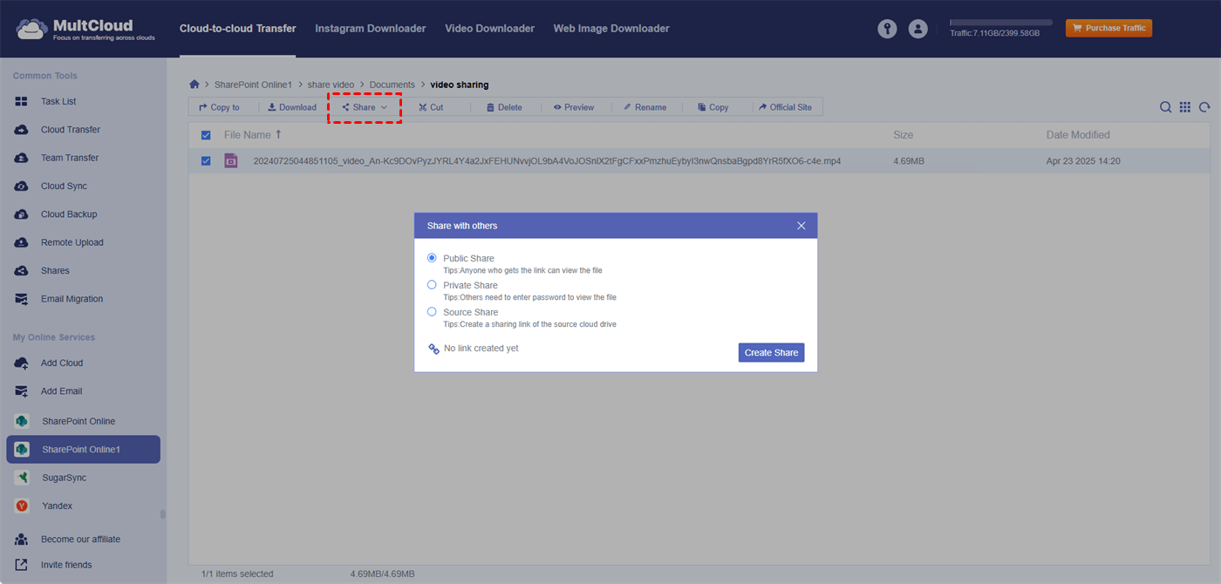Screen dimensions: 1221x584
Task: Select Private Share option
Action: pyautogui.click(x=432, y=285)
